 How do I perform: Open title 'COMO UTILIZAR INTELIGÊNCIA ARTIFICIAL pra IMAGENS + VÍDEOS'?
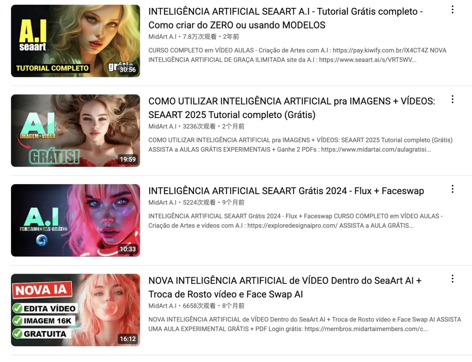(292, 108)
